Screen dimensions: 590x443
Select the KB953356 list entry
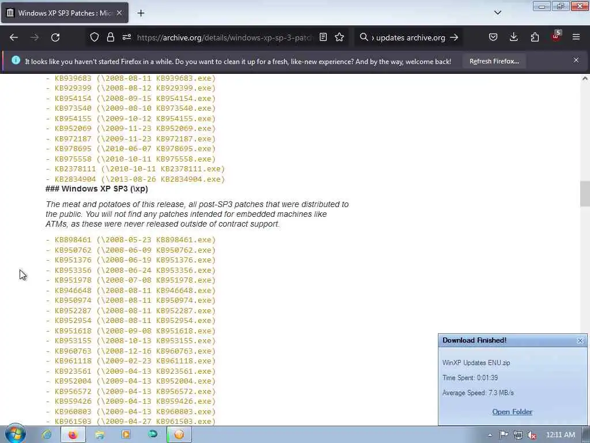tap(131, 271)
